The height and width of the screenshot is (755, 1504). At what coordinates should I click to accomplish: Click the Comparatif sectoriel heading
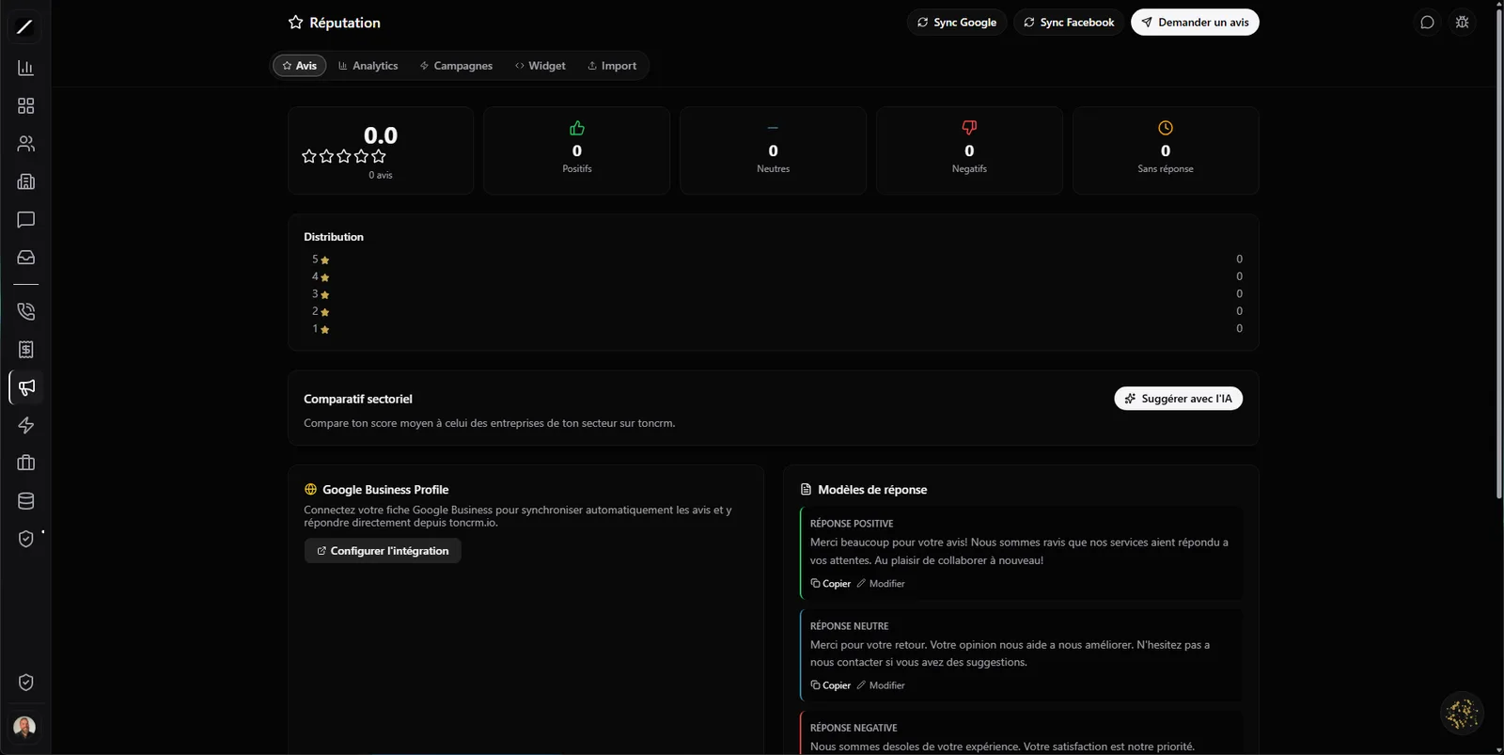[358, 400]
